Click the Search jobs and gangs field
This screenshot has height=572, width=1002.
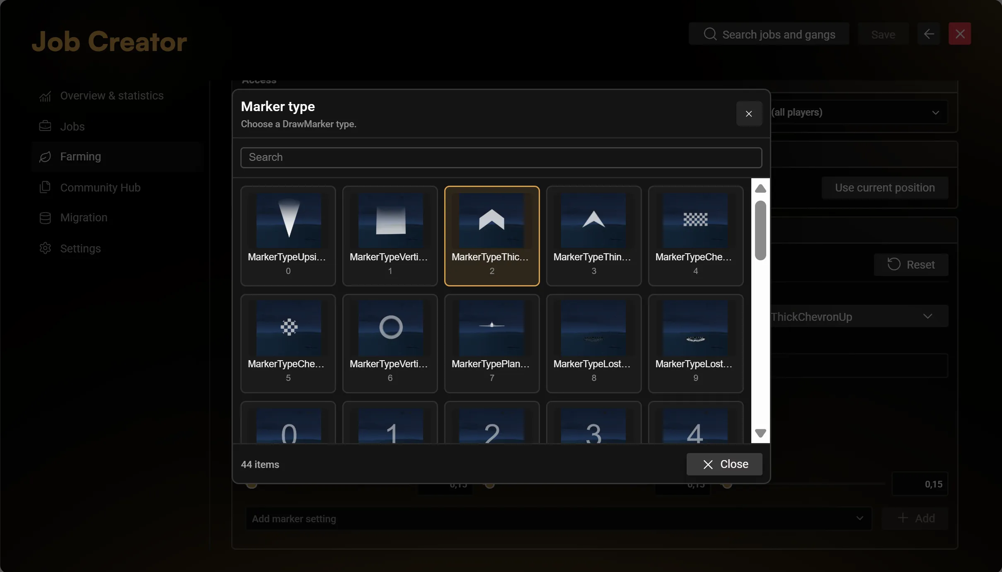pyautogui.click(x=769, y=34)
